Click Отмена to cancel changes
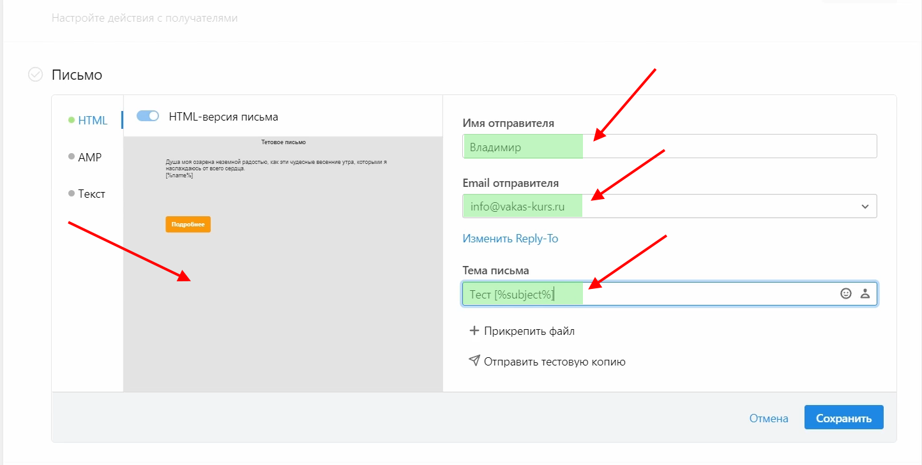This screenshot has width=922, height=465. 769,418
